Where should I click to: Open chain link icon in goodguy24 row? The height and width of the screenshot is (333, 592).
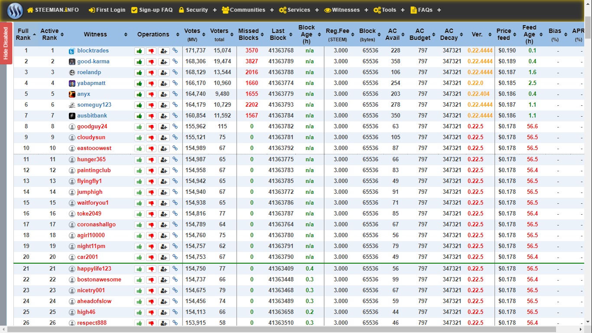tap(175, 127)
